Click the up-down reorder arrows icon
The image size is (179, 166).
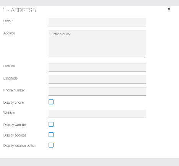(169, 9)
